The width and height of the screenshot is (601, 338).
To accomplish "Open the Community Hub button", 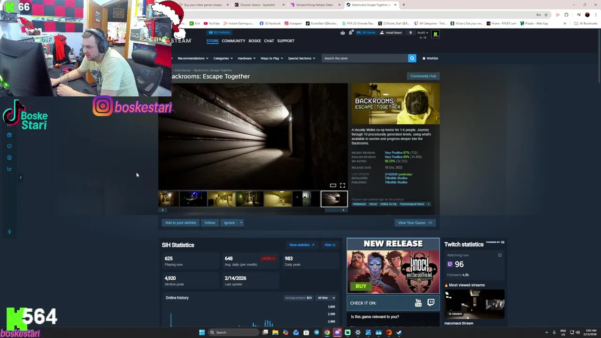I will (423, 76).
